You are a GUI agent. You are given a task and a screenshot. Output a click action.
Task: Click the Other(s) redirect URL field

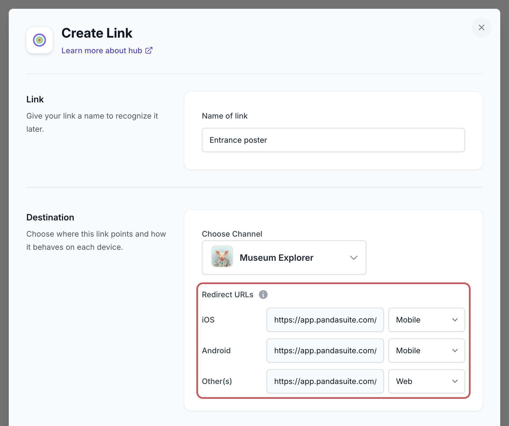coord(325,381)
